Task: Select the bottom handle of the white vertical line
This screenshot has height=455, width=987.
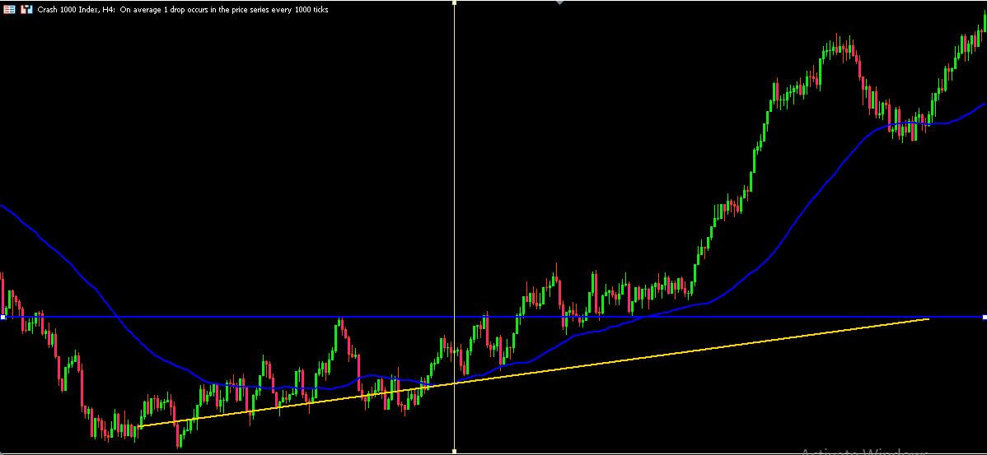Action: 455,451
